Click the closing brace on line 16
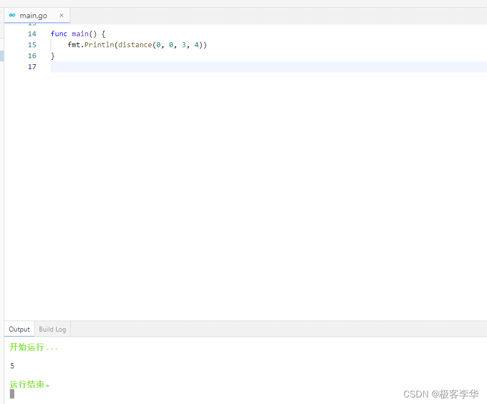The width and height of the screenshot is (487, 404). pyautogui.click(x=53, y=56)
